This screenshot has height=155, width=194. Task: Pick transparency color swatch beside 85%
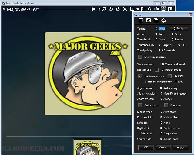click(169, 76)
